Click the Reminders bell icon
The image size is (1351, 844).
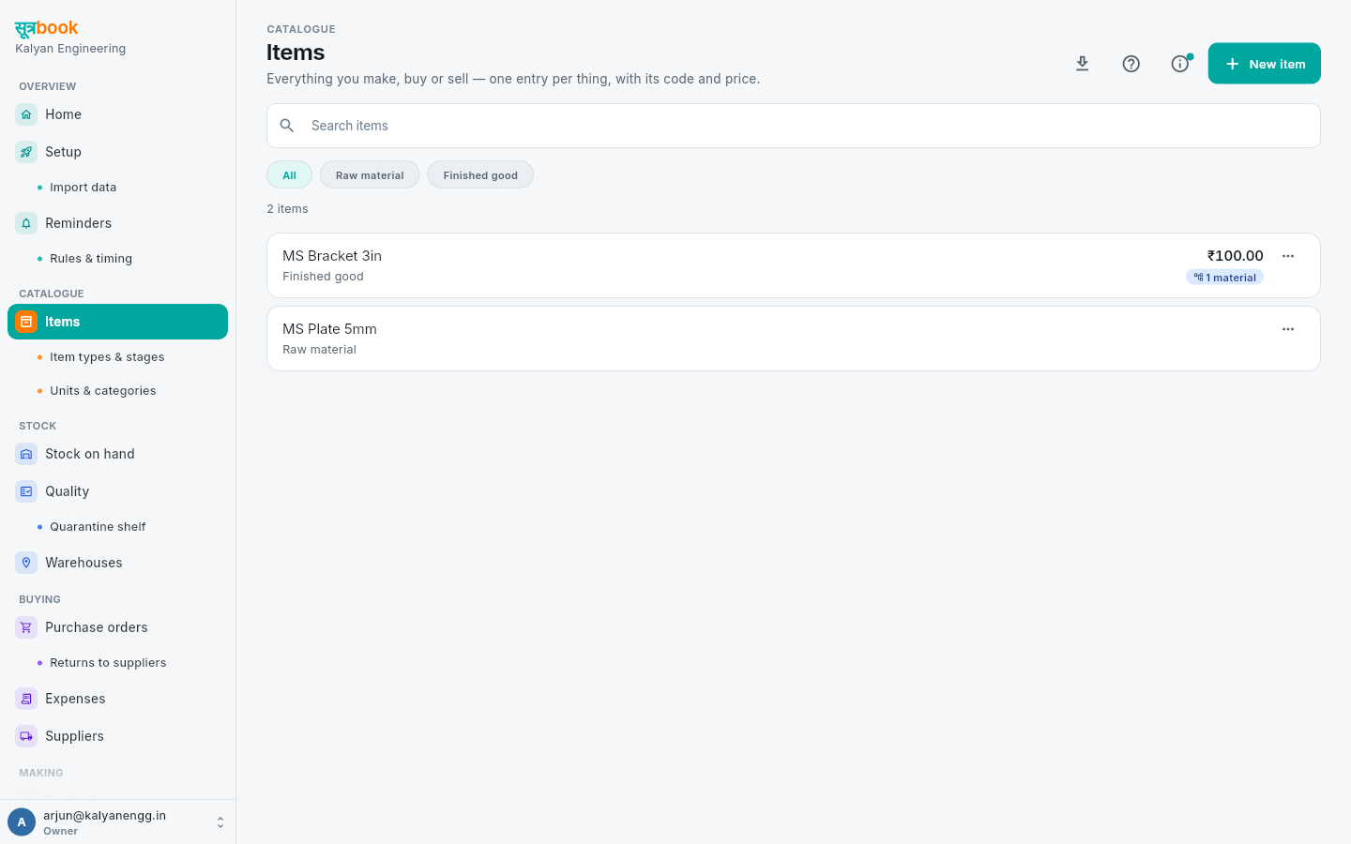coord(26,223)
